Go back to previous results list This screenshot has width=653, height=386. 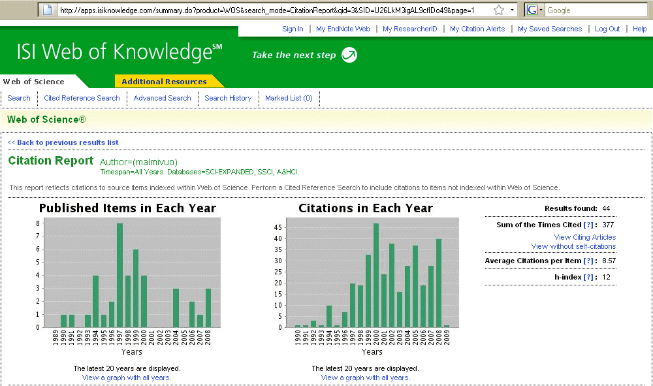[63, 142]
